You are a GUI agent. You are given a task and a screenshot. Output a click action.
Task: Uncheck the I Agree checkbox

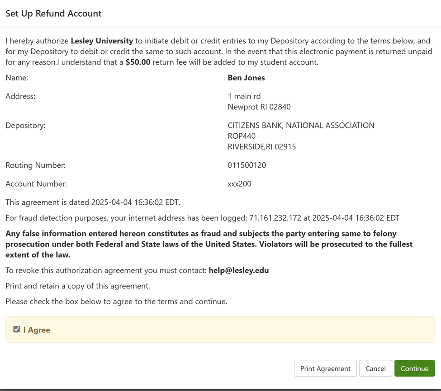pos(17,329)
